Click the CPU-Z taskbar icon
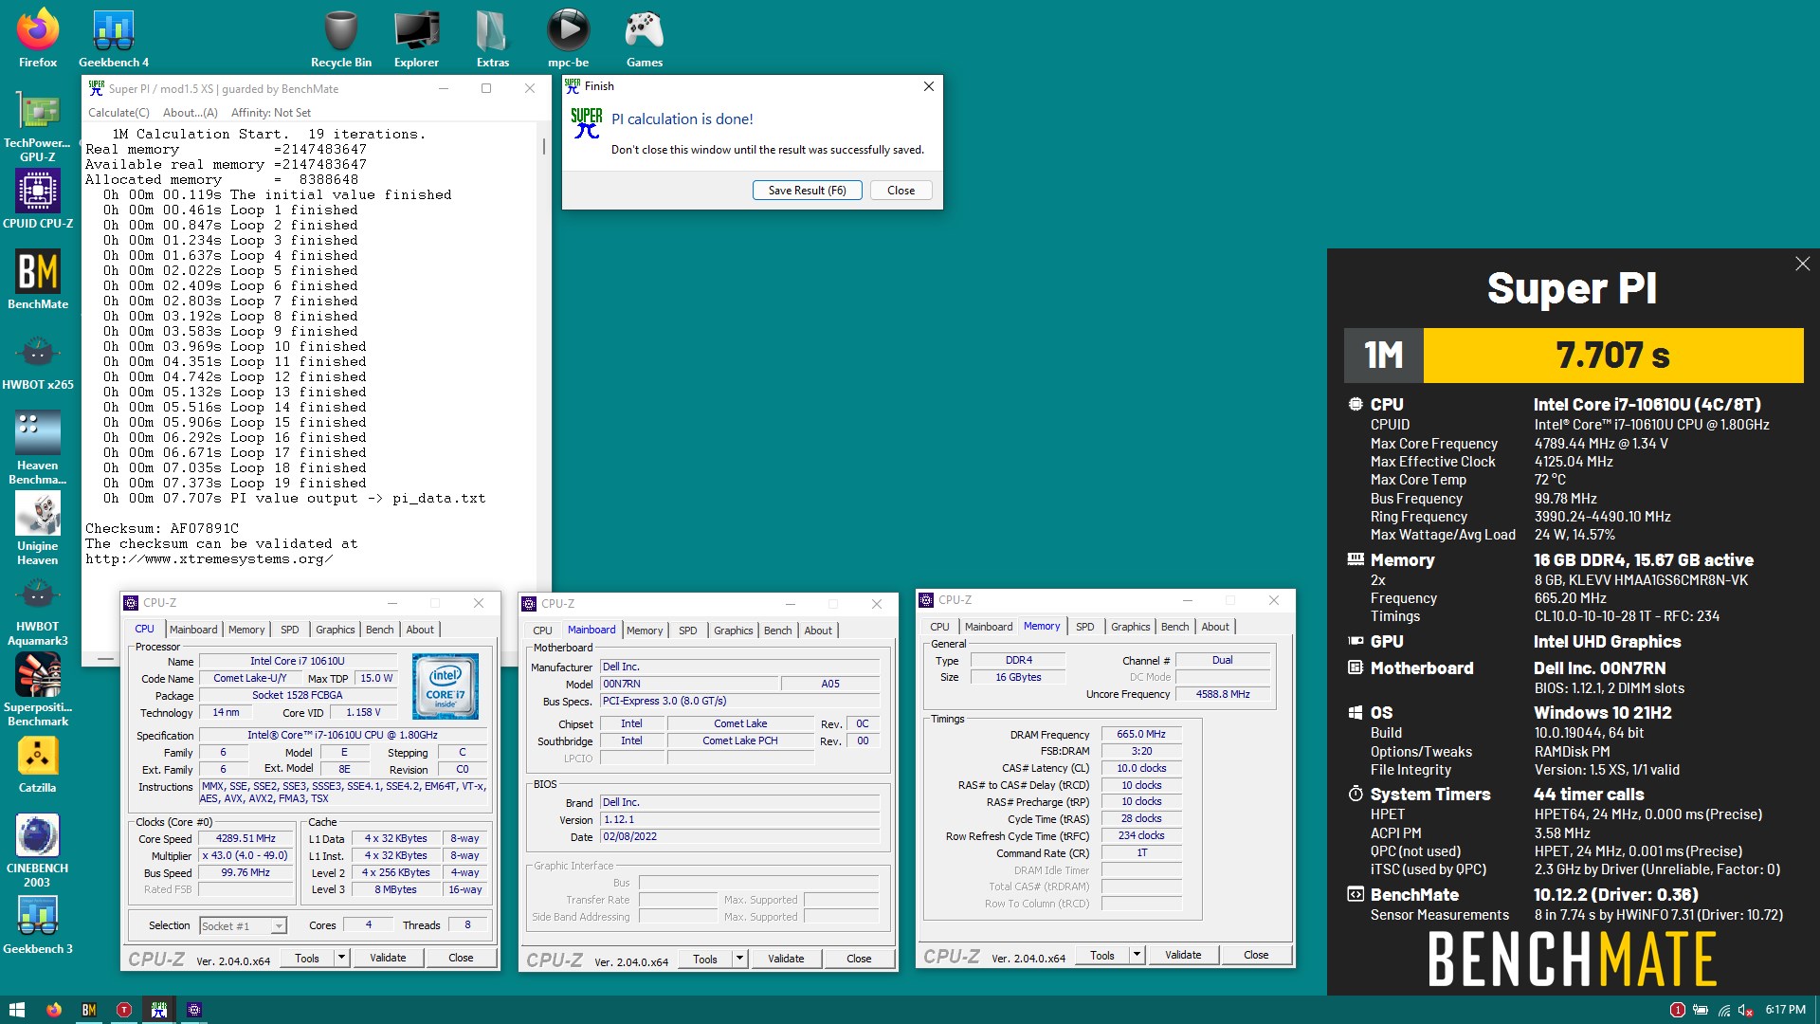This screenshot has width=1820, height=1024. click(194, 1010)
